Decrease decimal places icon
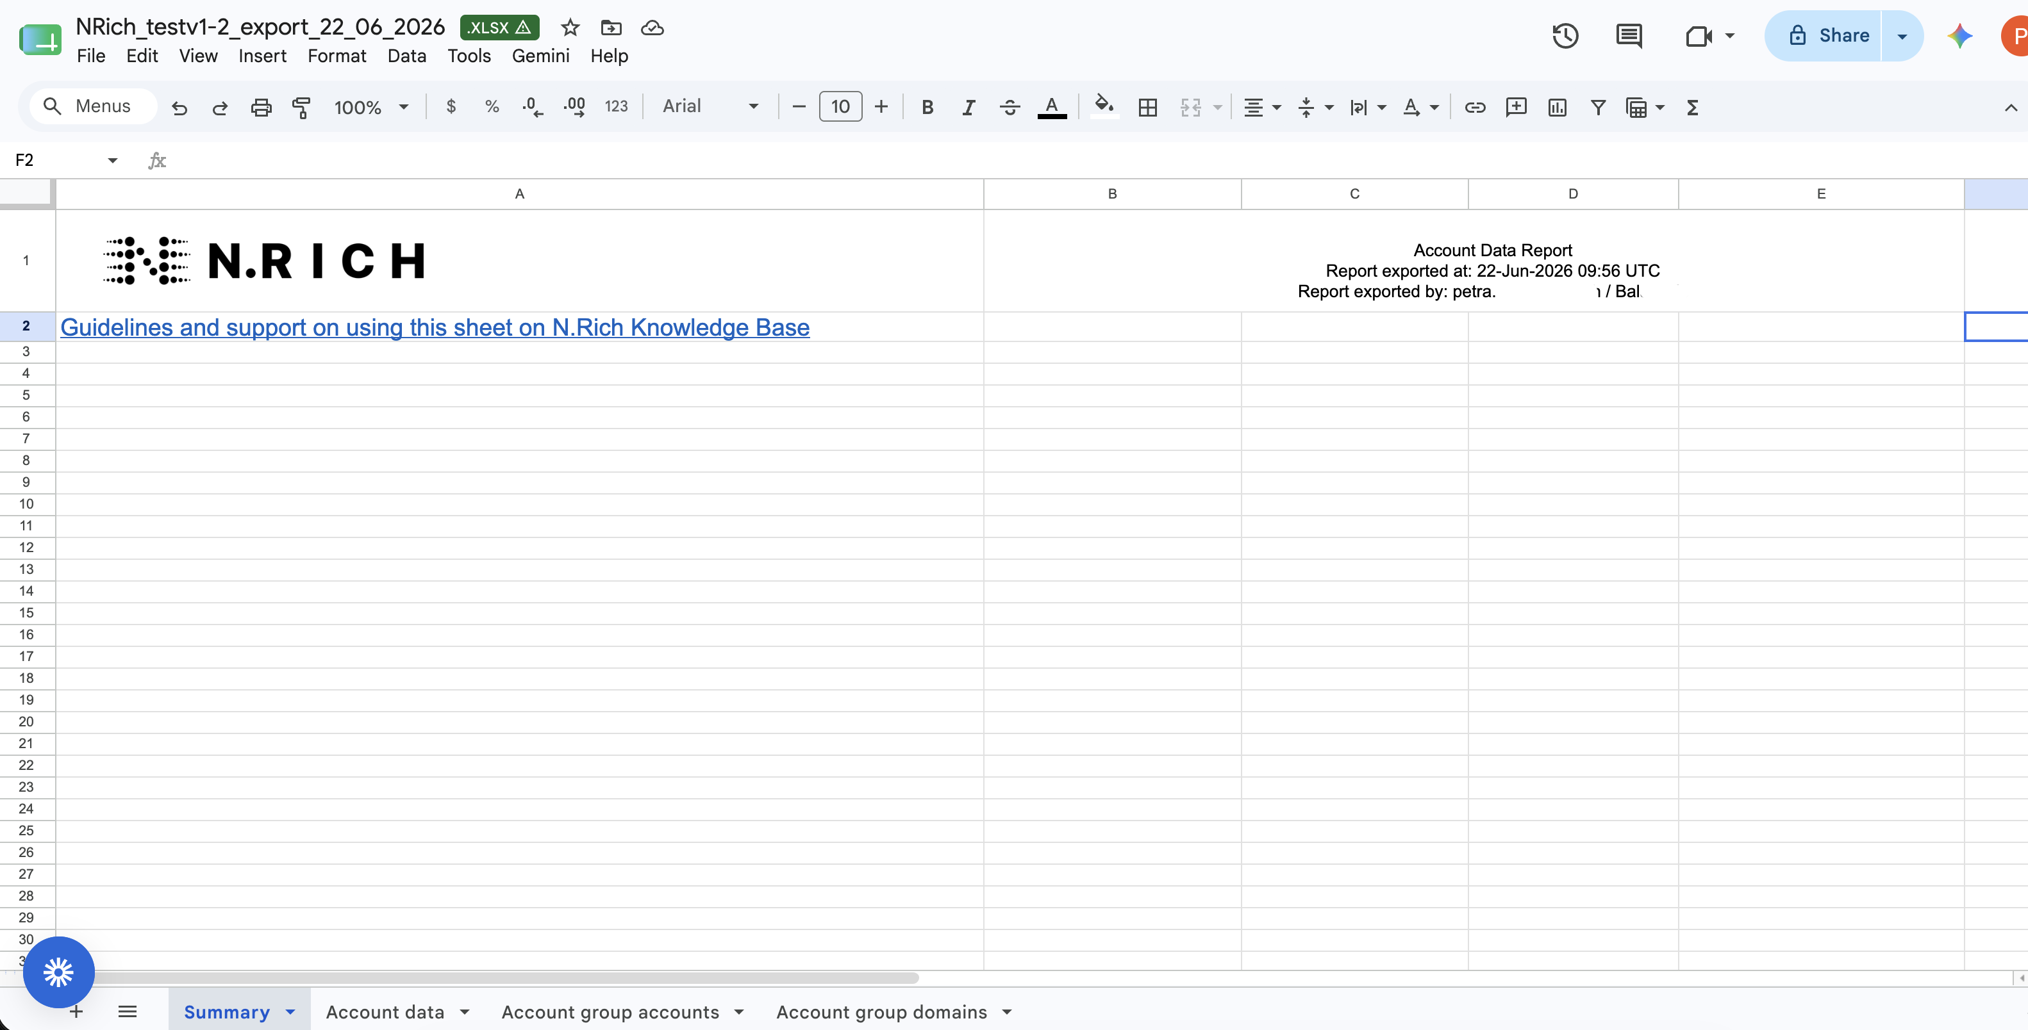2028x1030 pixels. (x=533, y=107)
